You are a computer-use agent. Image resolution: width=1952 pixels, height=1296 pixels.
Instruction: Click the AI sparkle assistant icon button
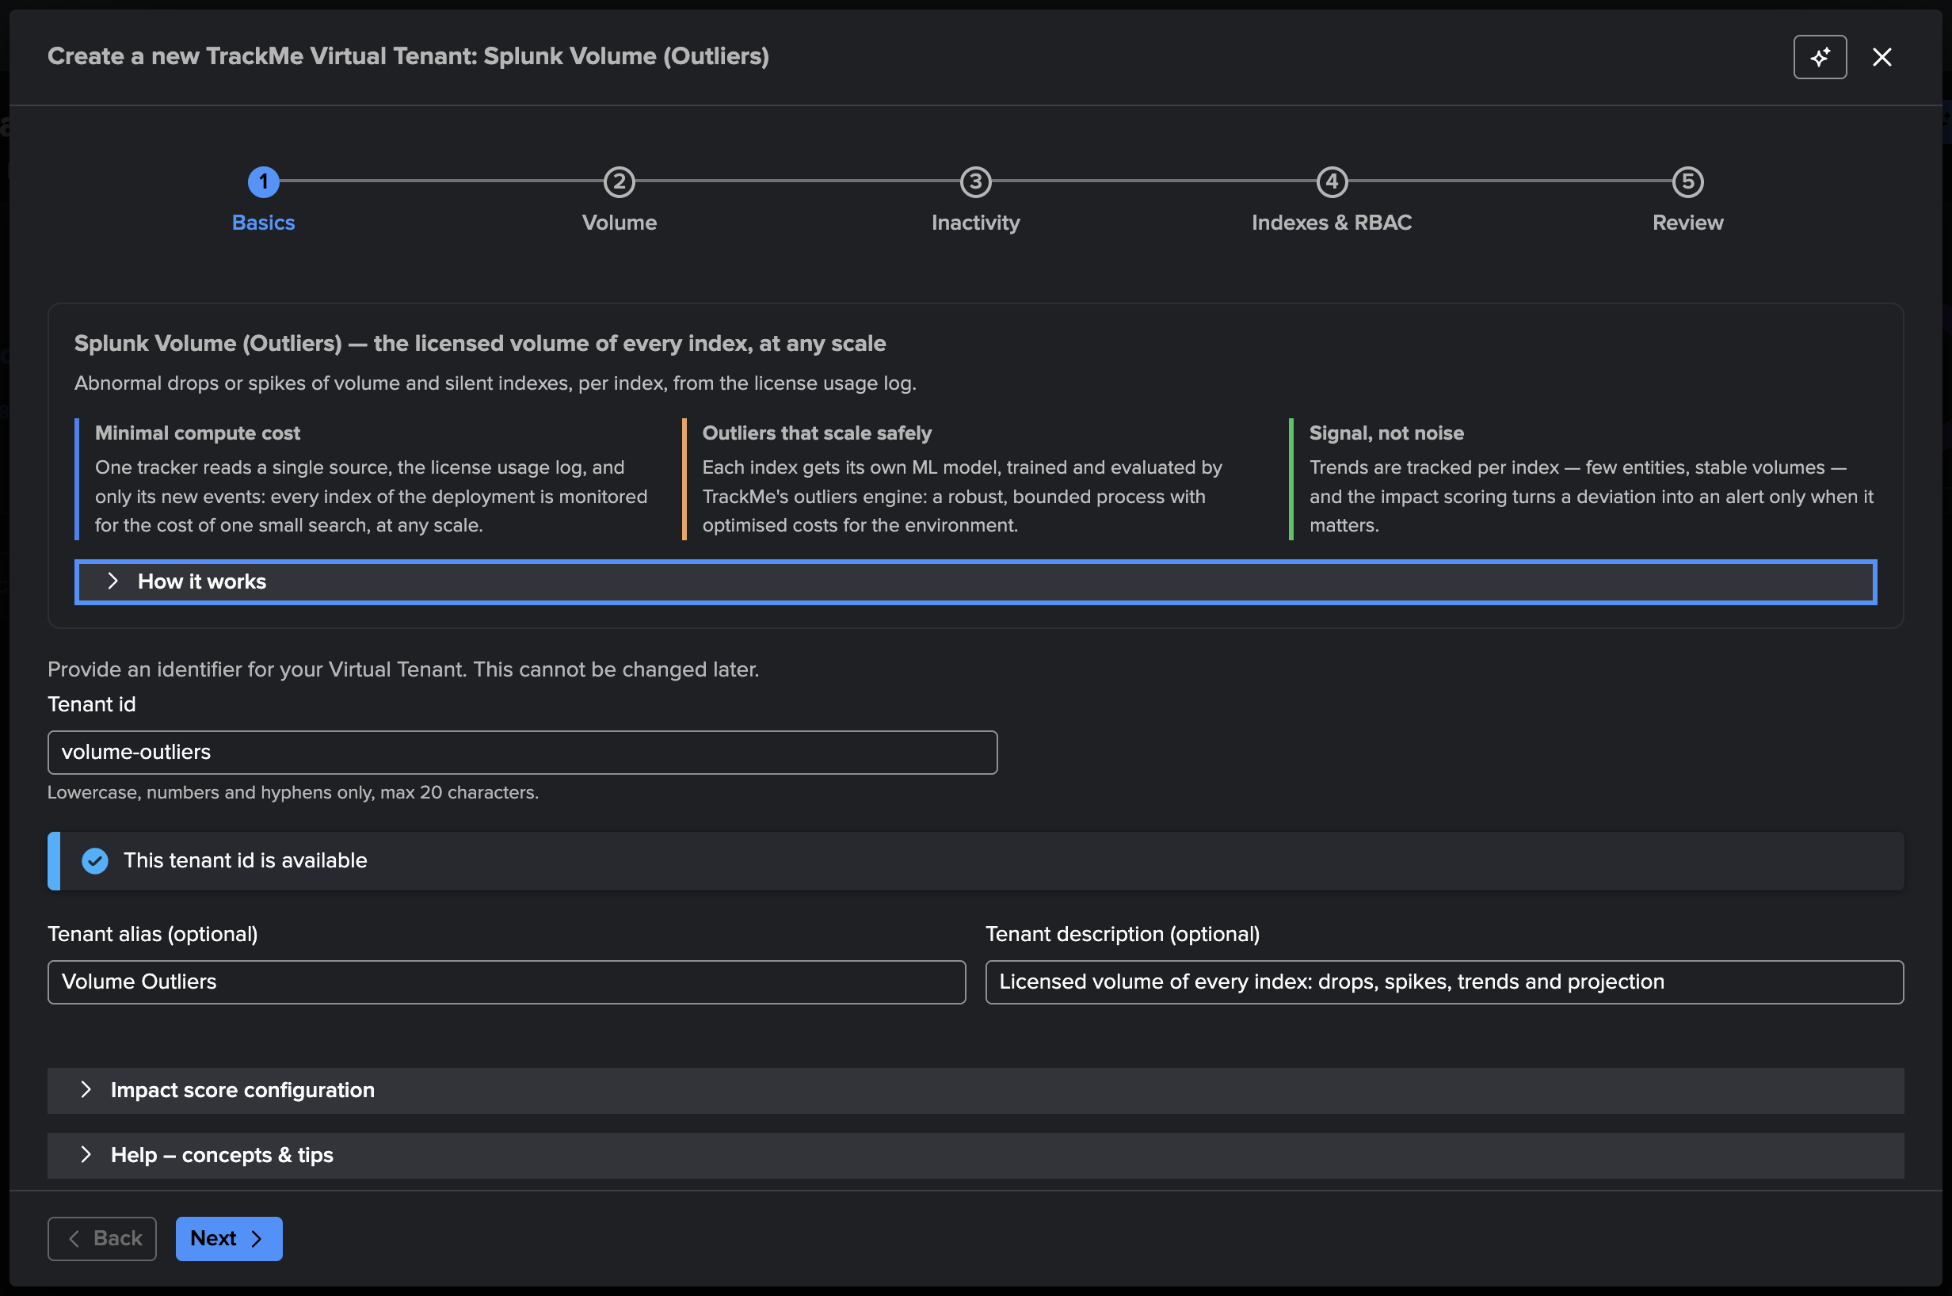(x=1820, y=57)
